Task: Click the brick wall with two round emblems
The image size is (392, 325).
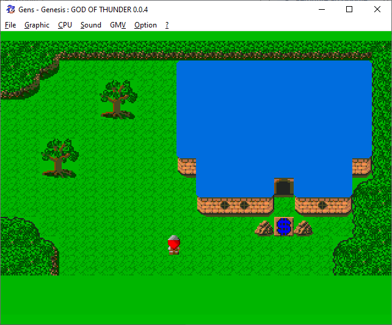Action: click(x=235, y=206)
